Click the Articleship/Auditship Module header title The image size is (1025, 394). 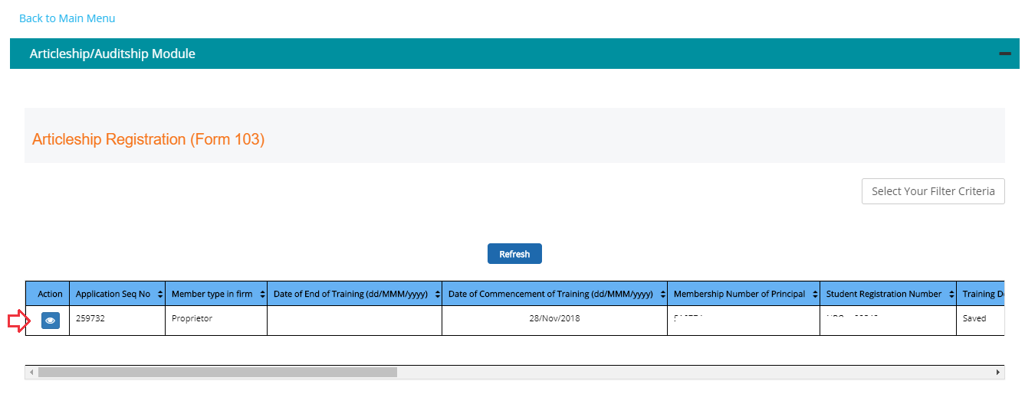112,54
